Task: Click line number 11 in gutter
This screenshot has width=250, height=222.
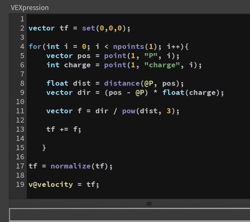Action: [20, 111]
